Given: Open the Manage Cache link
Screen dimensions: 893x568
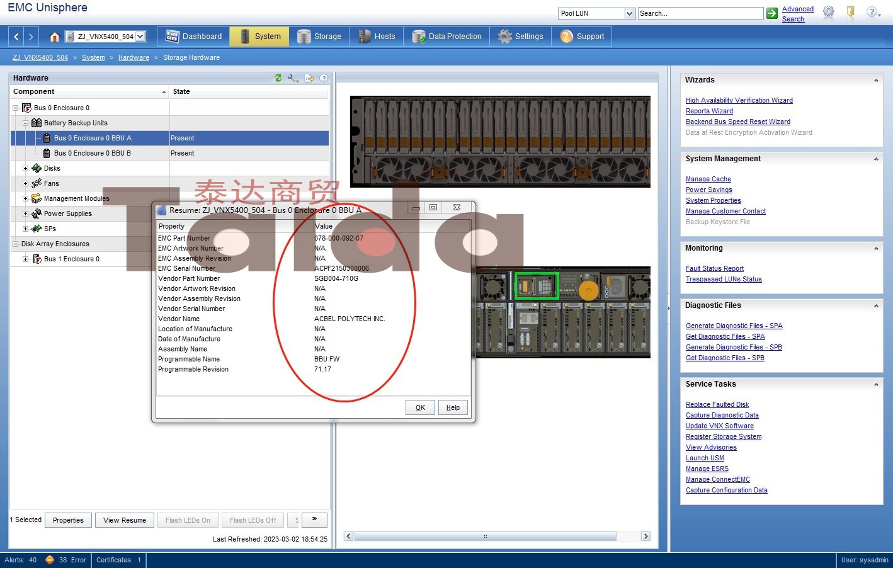Looking at the screenshot, I should (x=708, y=179).
